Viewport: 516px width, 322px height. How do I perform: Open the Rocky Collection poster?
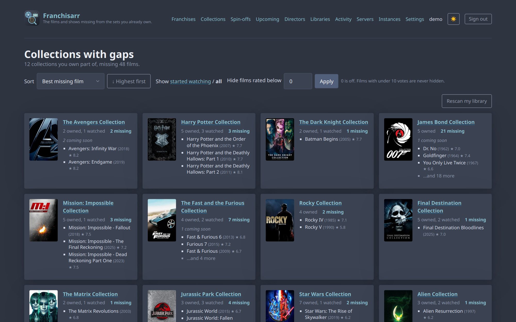coord(280,220)
